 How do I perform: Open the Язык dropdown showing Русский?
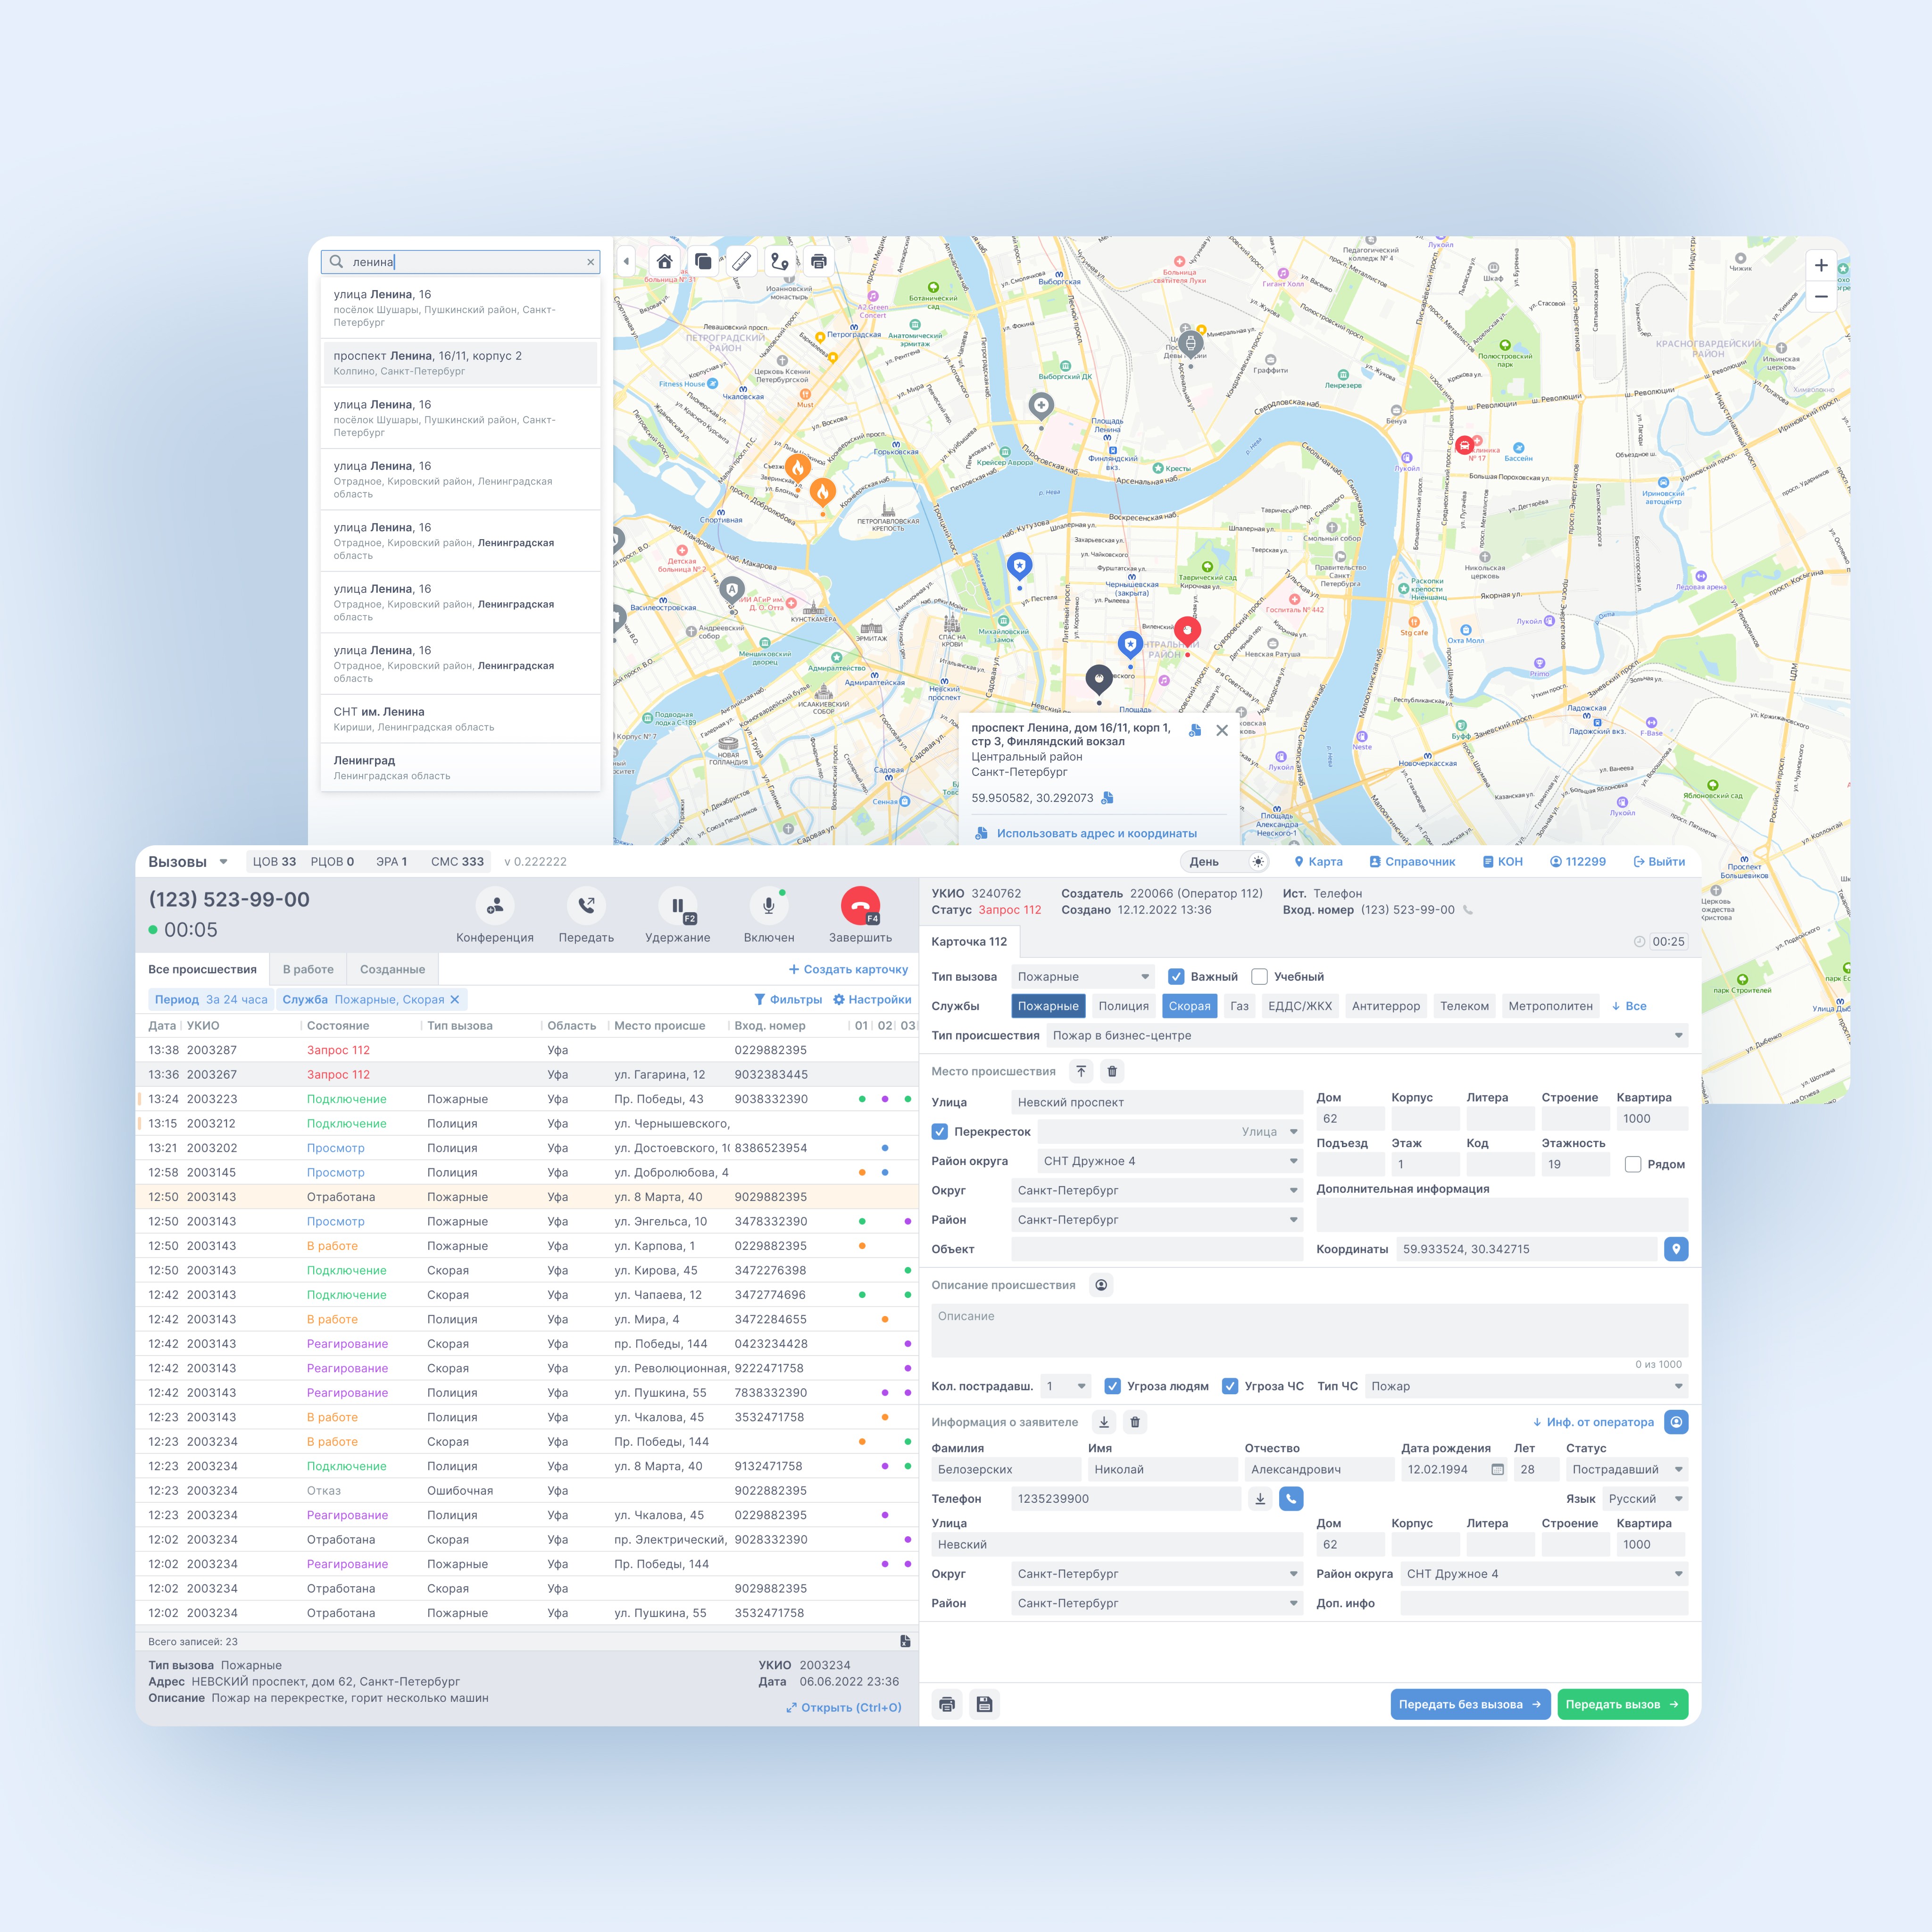point(1645,1499)
